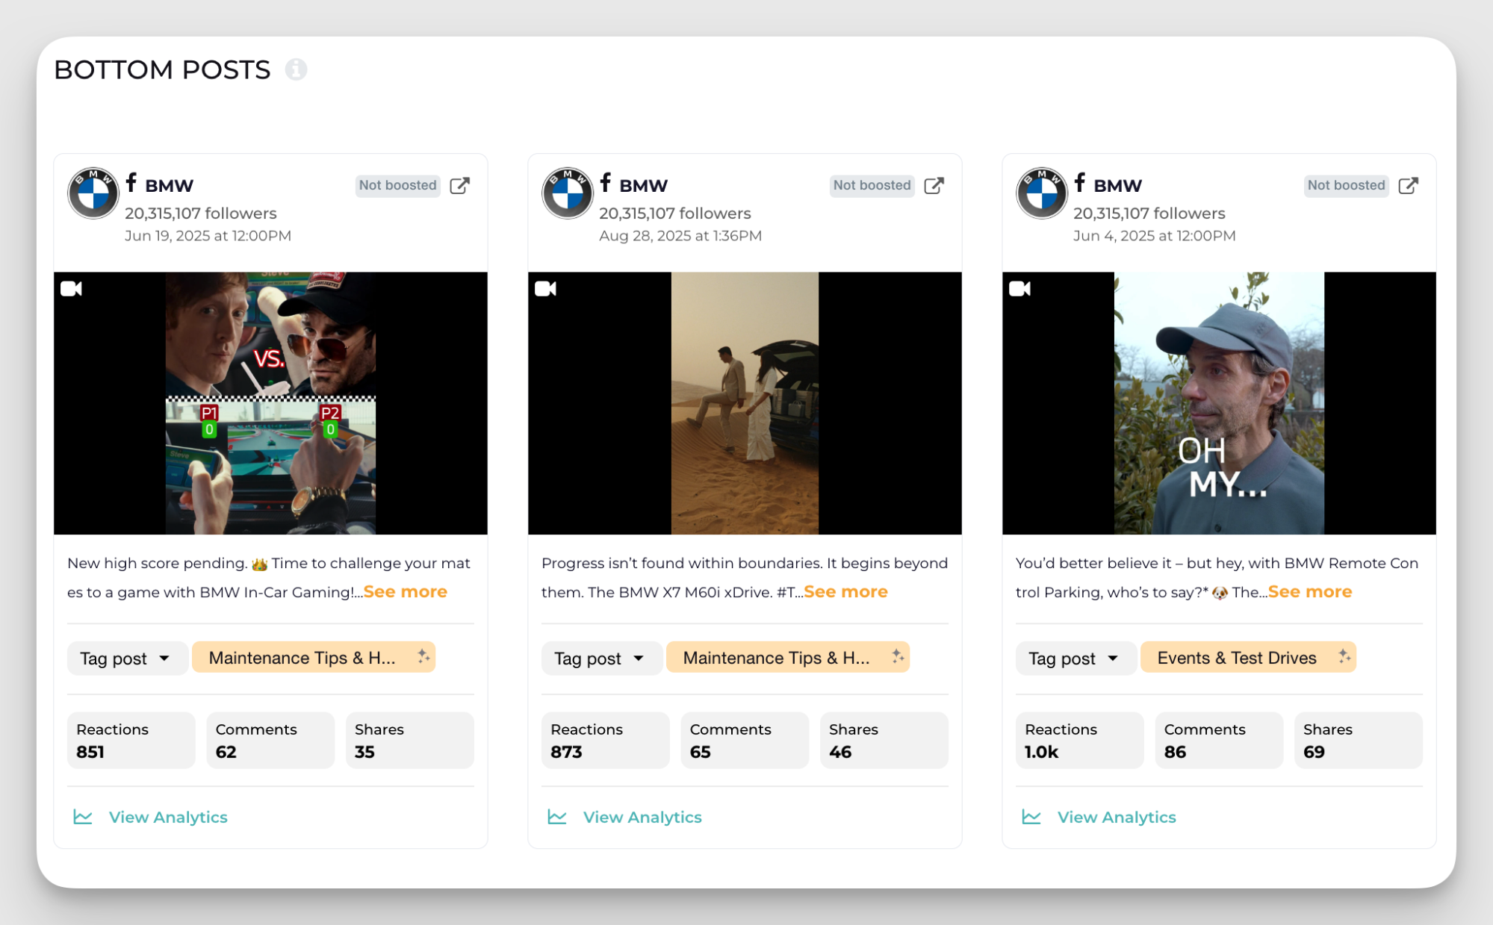Expand See more on X7 M60i caption
The width and height of the screenshot is (1493, 925).
tap(845, 592)
